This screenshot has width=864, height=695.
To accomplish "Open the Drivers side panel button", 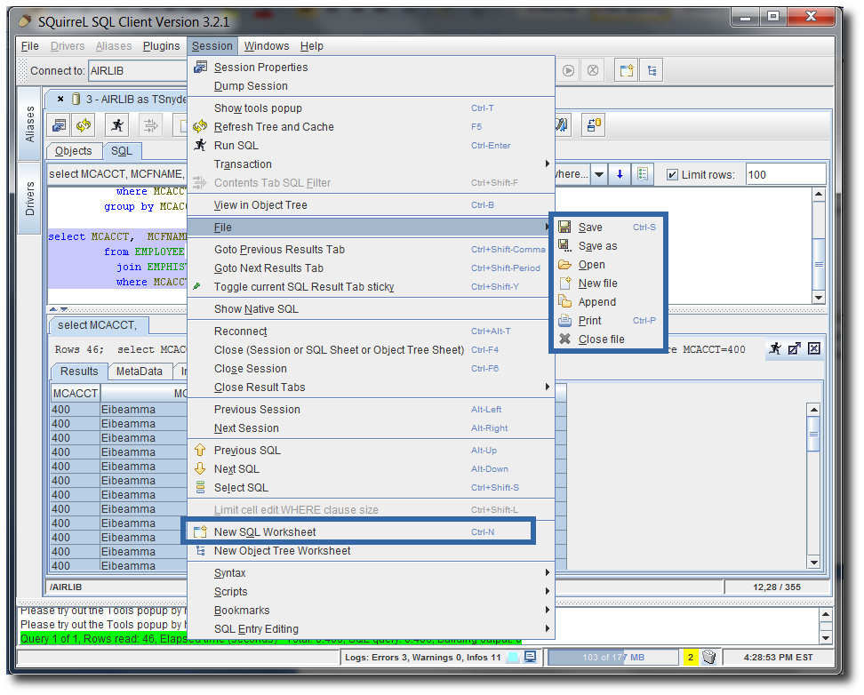I will coord(29,198).
